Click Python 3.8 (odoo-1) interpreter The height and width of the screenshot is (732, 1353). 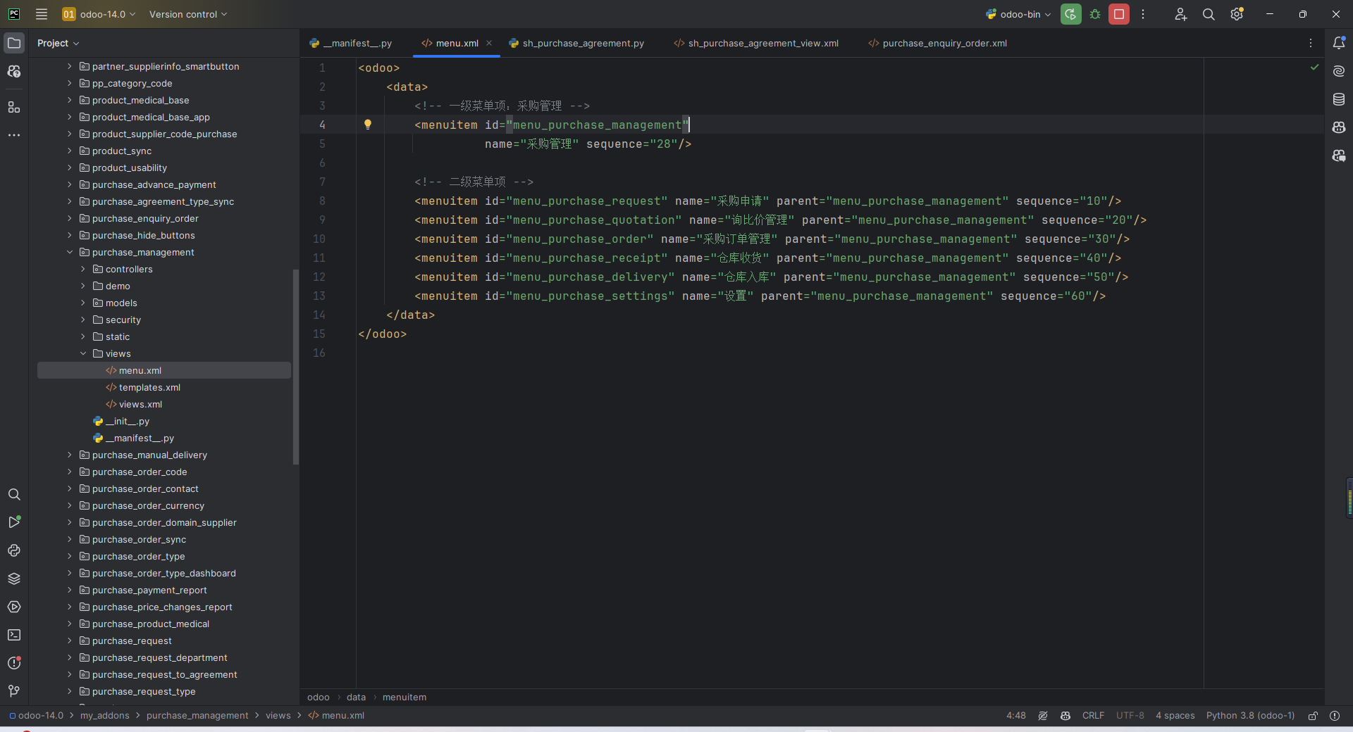pos(1250,716)
